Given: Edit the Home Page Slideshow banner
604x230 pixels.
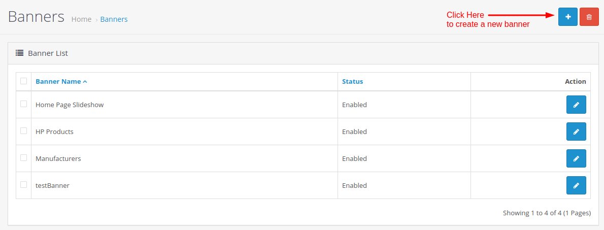Looking at the screenshot, I should click(x=576, y=105).
